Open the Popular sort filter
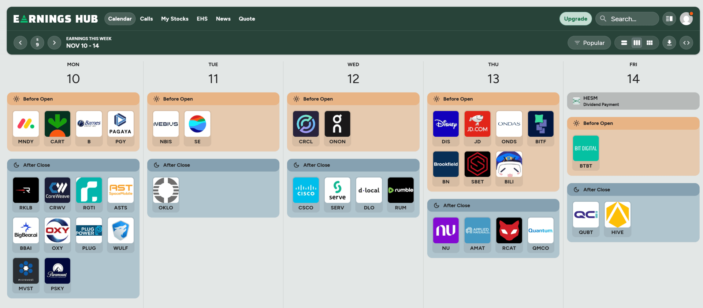Image resolution: width=703 pixels, height=308 pixels. pos(589,43)
